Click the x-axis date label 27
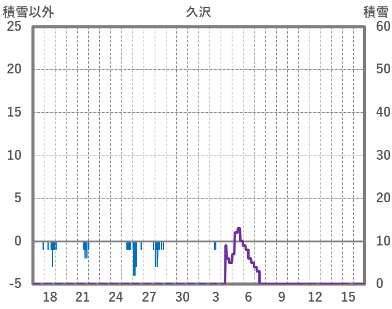The width and height of the screenshot is (392, 309). pyautogui.click(x=149, y=297)
